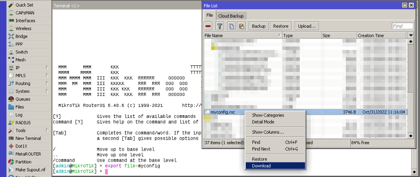
Task: Open the Switch sidebar icon
Action: click(11, 52)
